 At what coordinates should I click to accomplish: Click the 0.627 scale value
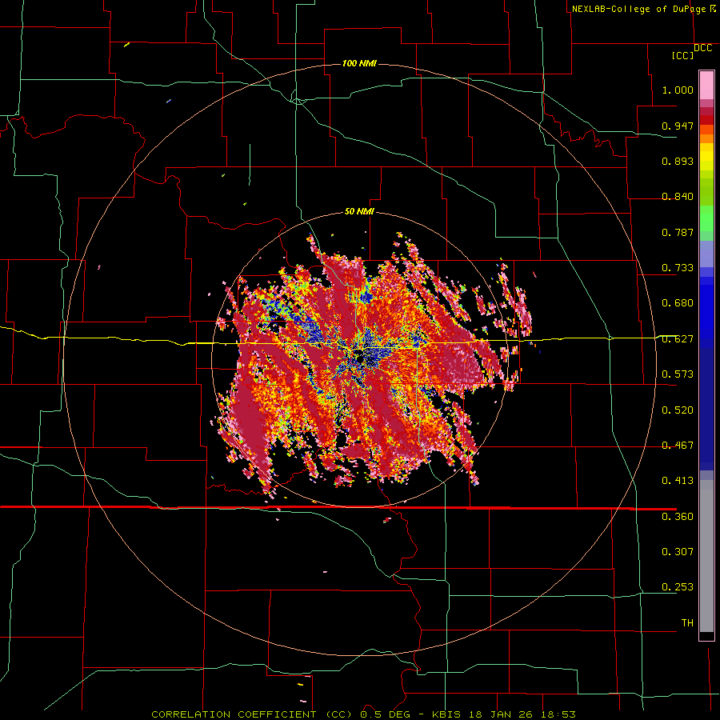pyautogui.click(x=678, y=339)
